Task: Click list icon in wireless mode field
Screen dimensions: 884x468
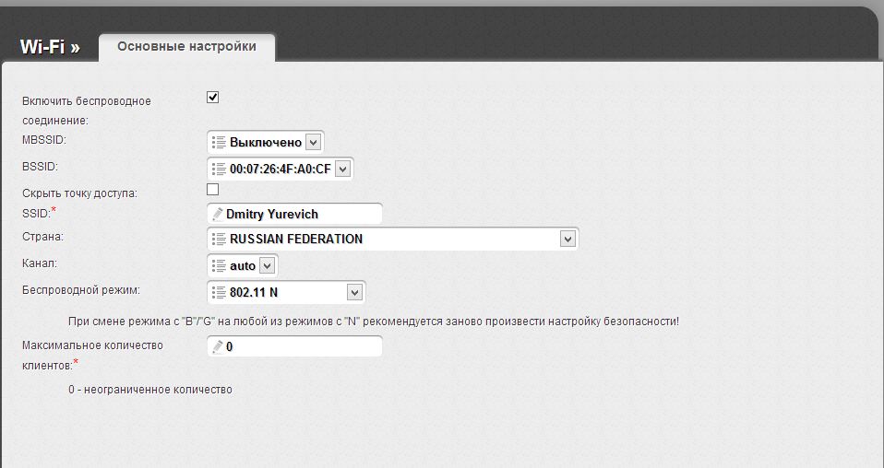Action: click(x=219, y=292)
